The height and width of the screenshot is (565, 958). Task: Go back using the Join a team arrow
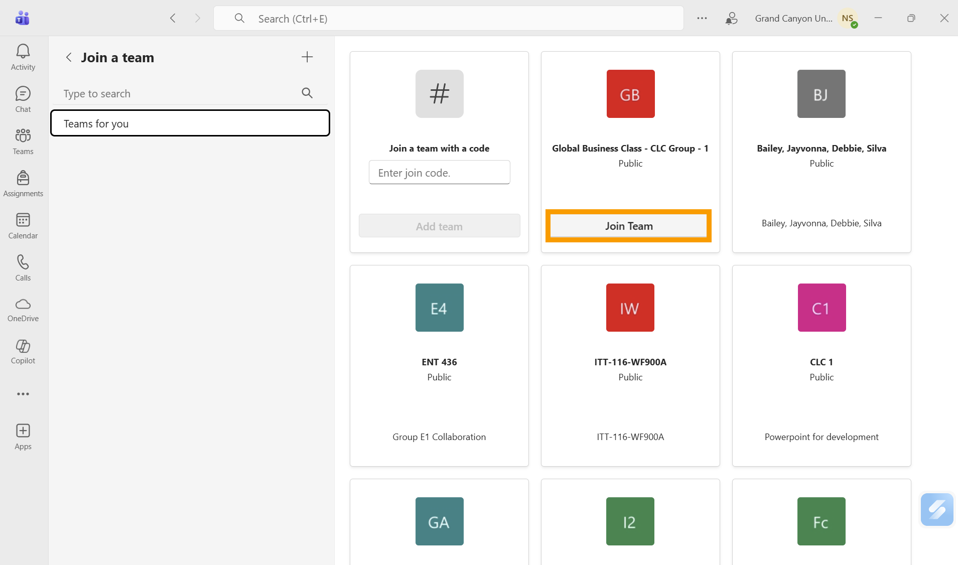[x=69, y=58]
